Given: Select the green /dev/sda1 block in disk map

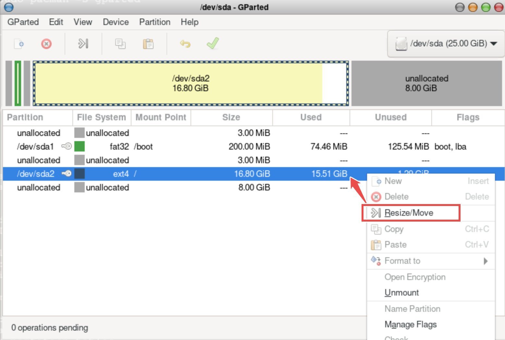Looking at the screenshot, I should (x=18, y=83).
